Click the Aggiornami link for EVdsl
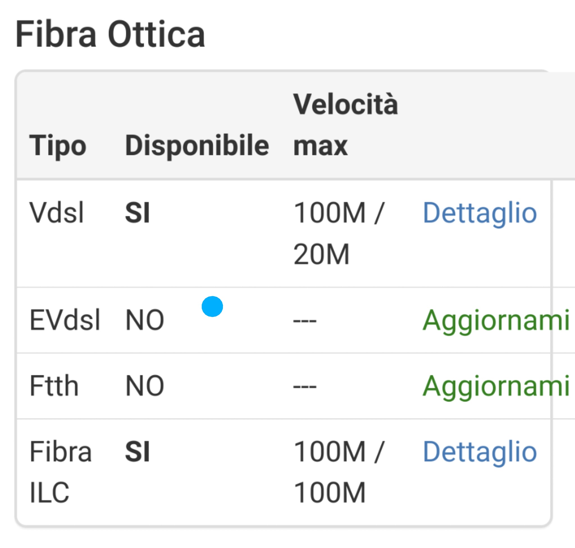The height and width of the screenshot is (548, 575). click(x=496, y=321)
